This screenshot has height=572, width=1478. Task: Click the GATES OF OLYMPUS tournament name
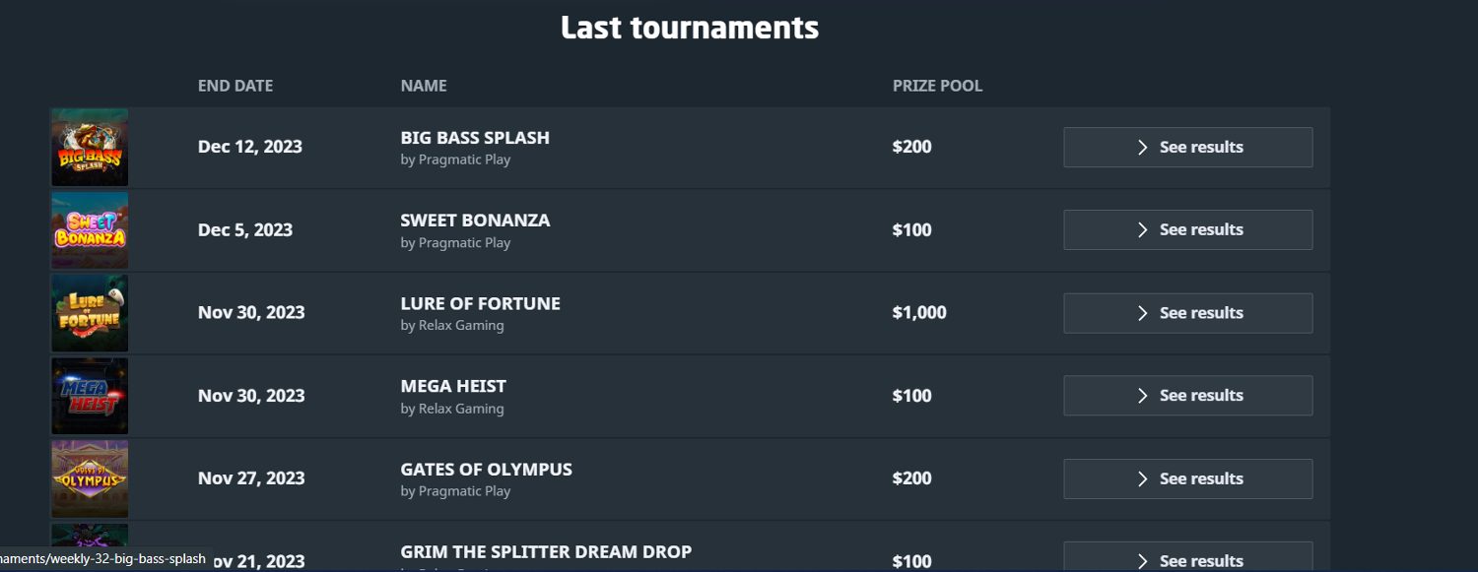486,470
